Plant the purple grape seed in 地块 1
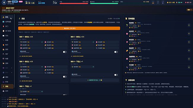 56,48
